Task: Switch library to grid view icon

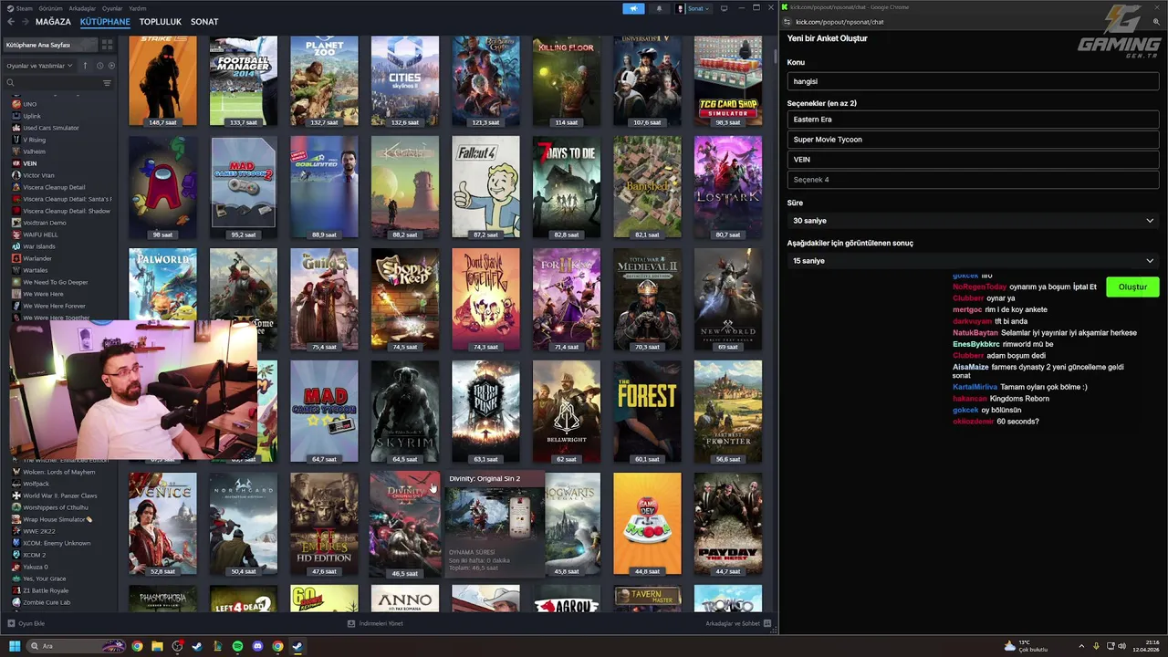Action: point(107,45)
